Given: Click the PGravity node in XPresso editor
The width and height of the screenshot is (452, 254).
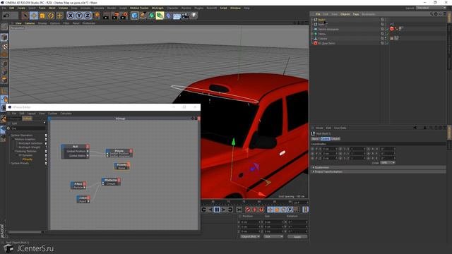Looking at the screenshot, I should point(122,166).
